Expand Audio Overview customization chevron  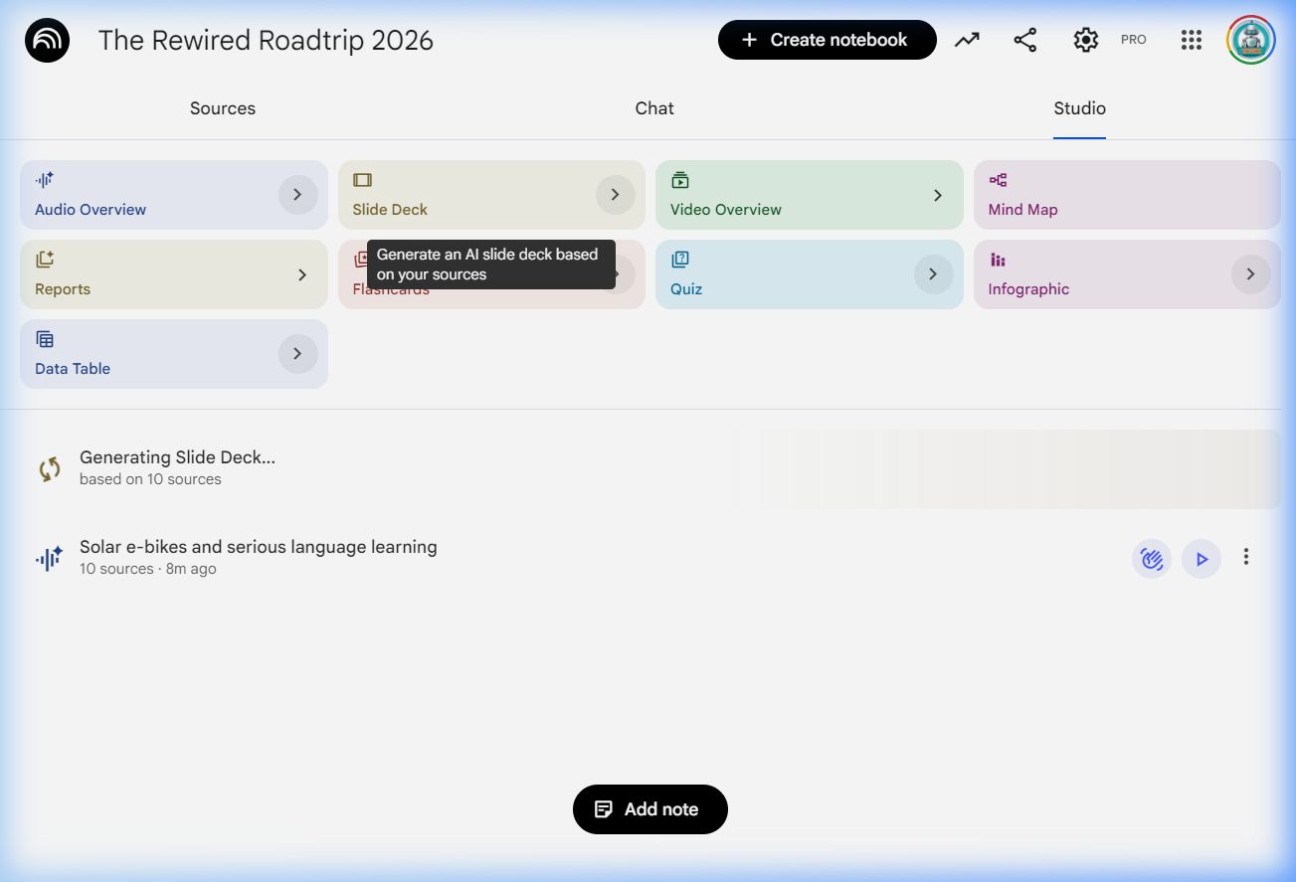pos(297,195)
